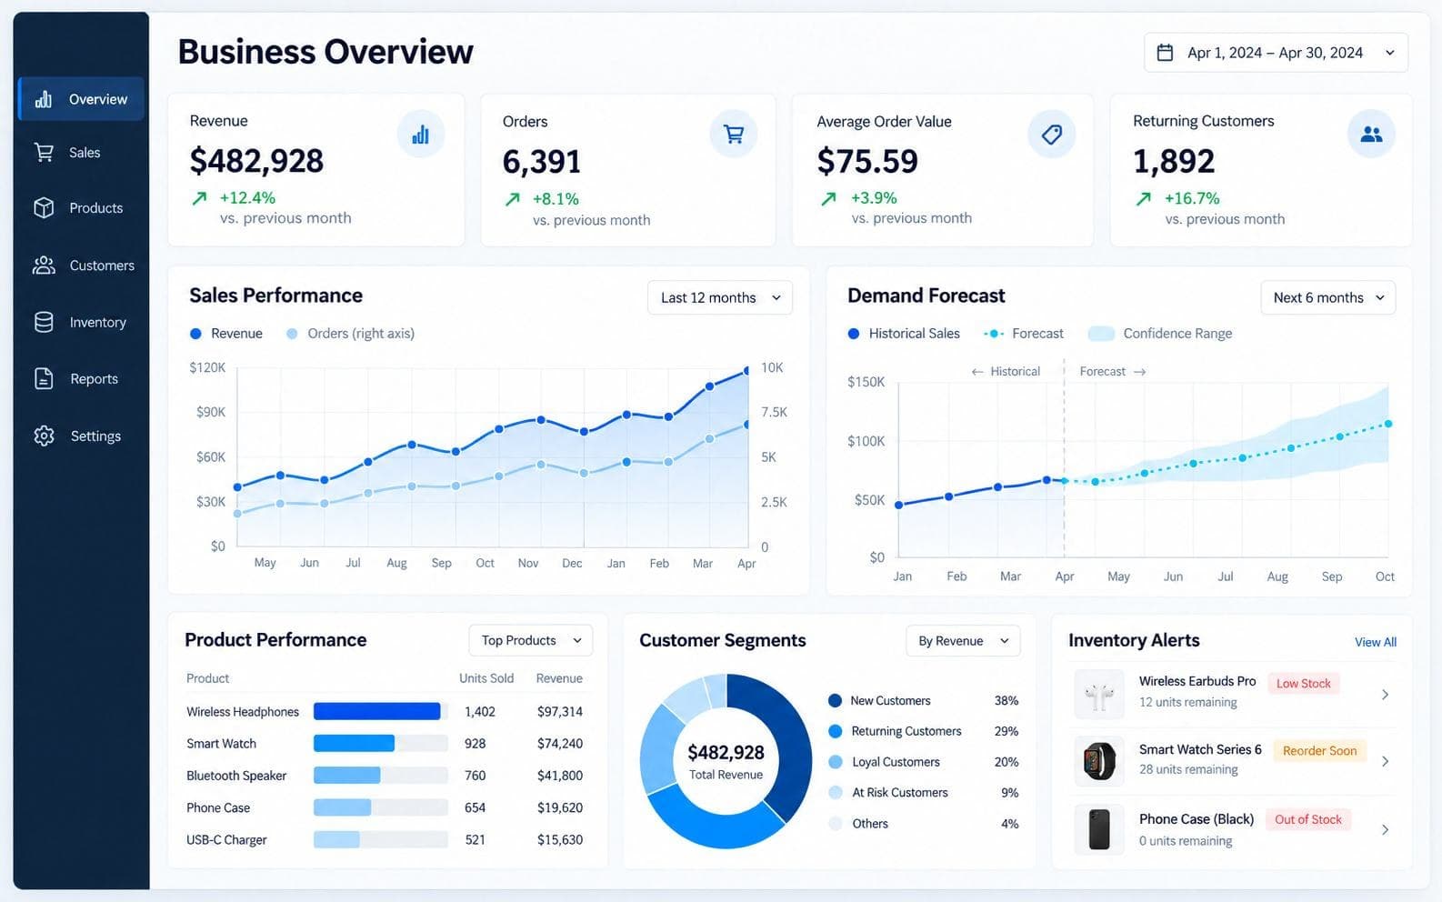The width and height of the screenshot is (1442, 902).
Task: Open the Apr 2024 date range dropdown
Action: click(1276, 53)
